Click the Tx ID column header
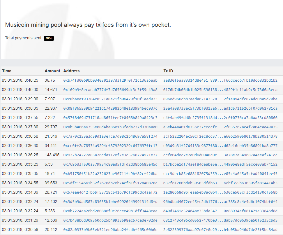The image size is (283, 235). 168,71
